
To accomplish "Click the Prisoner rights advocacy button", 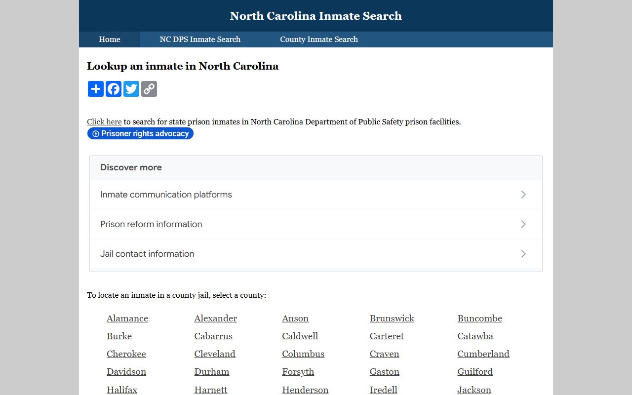I will [x=140, y=133].
